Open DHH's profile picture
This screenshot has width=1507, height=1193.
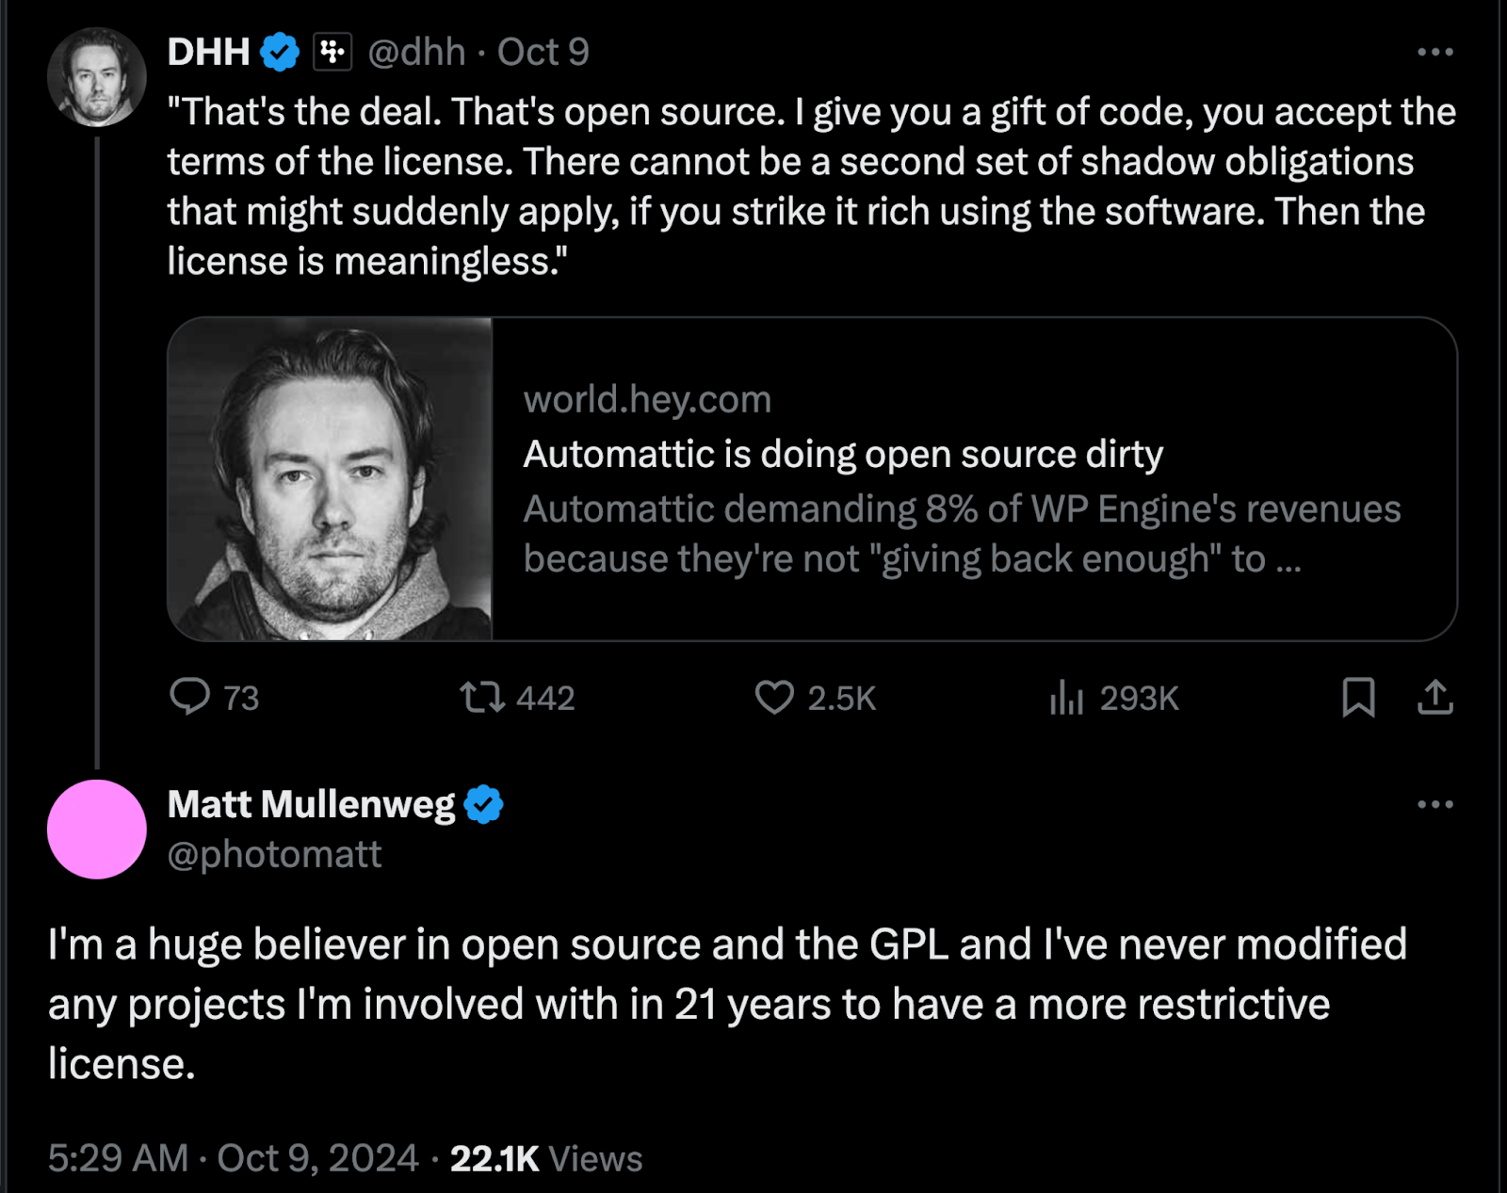(97, 77)
